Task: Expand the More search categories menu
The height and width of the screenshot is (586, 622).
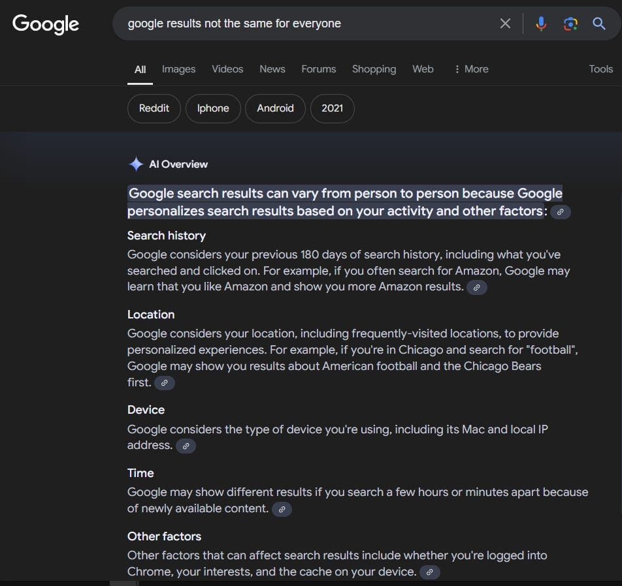Action: (471, 69)
